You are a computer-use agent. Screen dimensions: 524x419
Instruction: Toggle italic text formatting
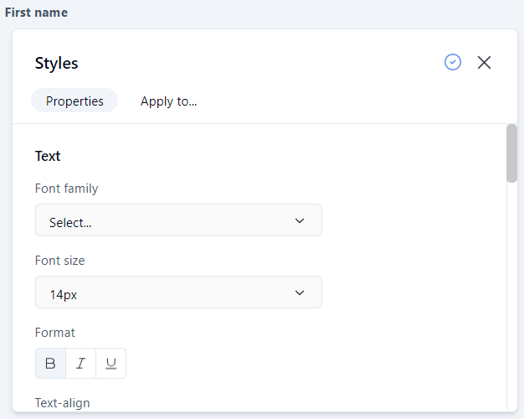point(80,364)
